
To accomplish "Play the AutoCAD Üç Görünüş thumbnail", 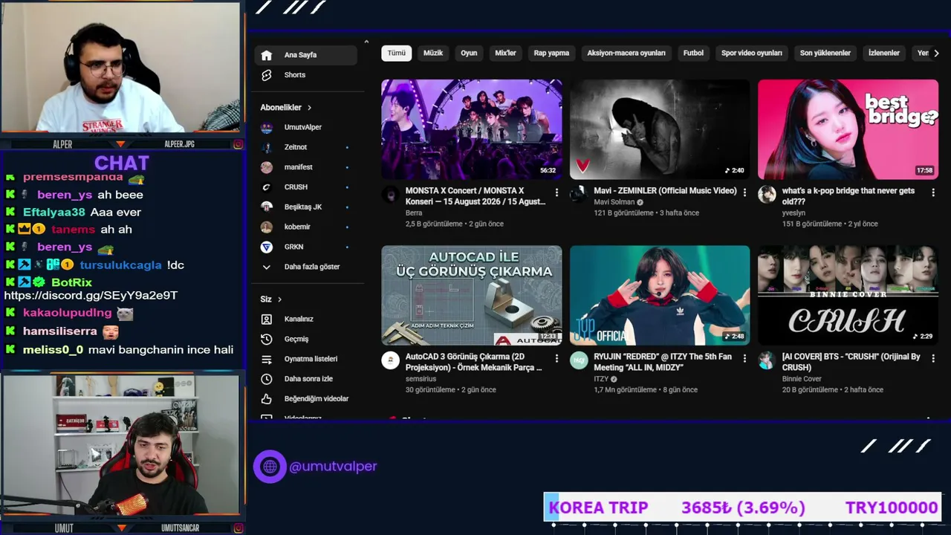I will [472, 295].
